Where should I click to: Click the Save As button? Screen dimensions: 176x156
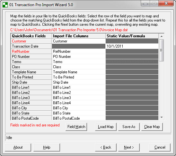[x=129, y=127]
